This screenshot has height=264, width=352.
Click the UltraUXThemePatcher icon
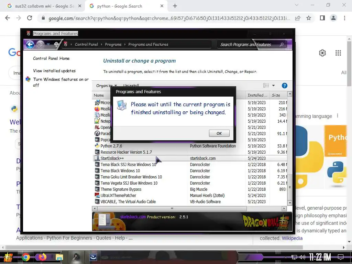97,196
